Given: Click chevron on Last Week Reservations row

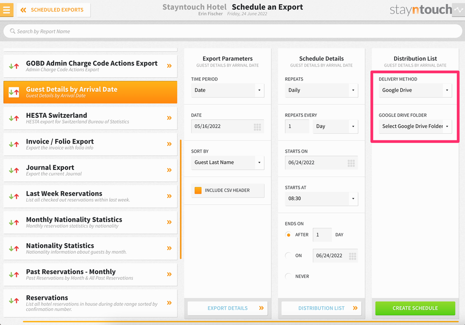Looking at the screenshot, I should click(x=169, y=196).
